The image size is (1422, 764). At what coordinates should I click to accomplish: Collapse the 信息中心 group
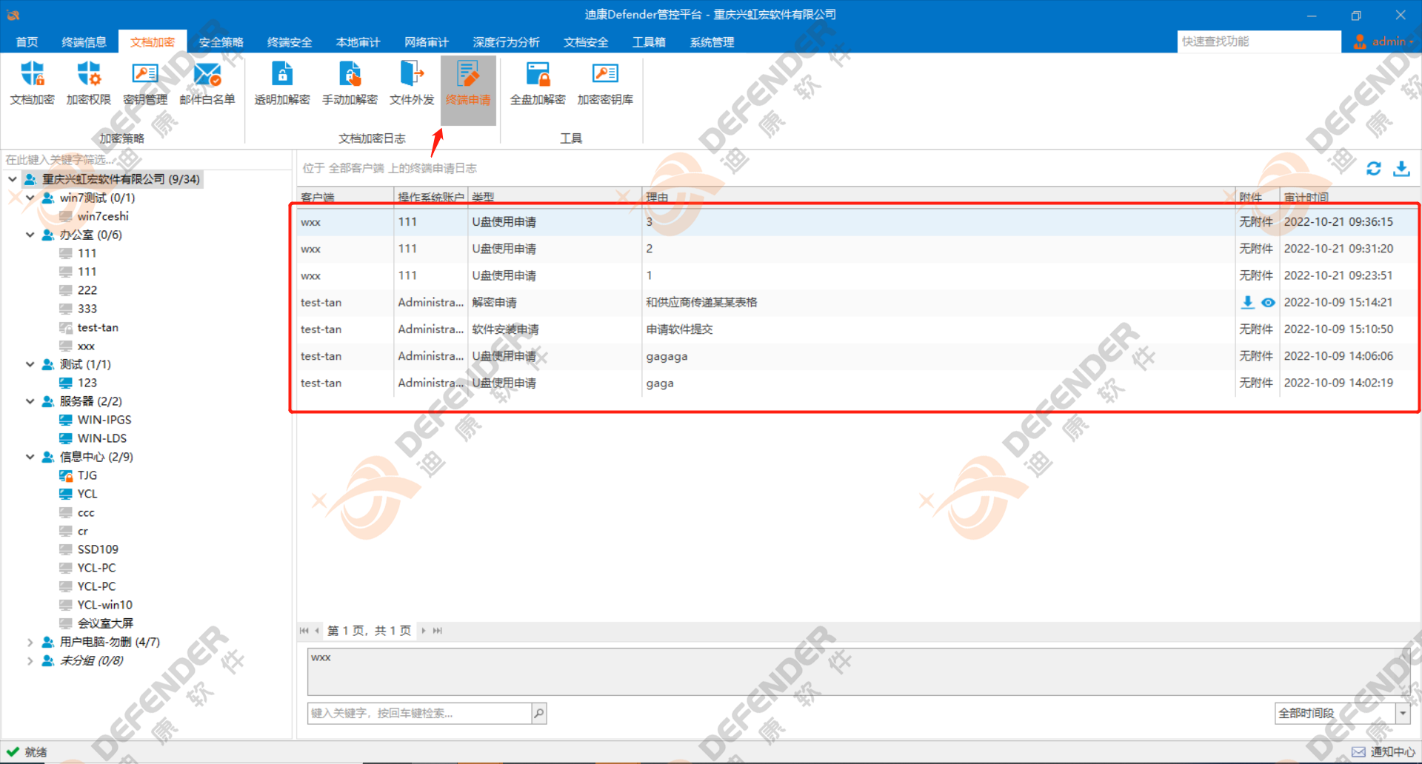[30, 457]
